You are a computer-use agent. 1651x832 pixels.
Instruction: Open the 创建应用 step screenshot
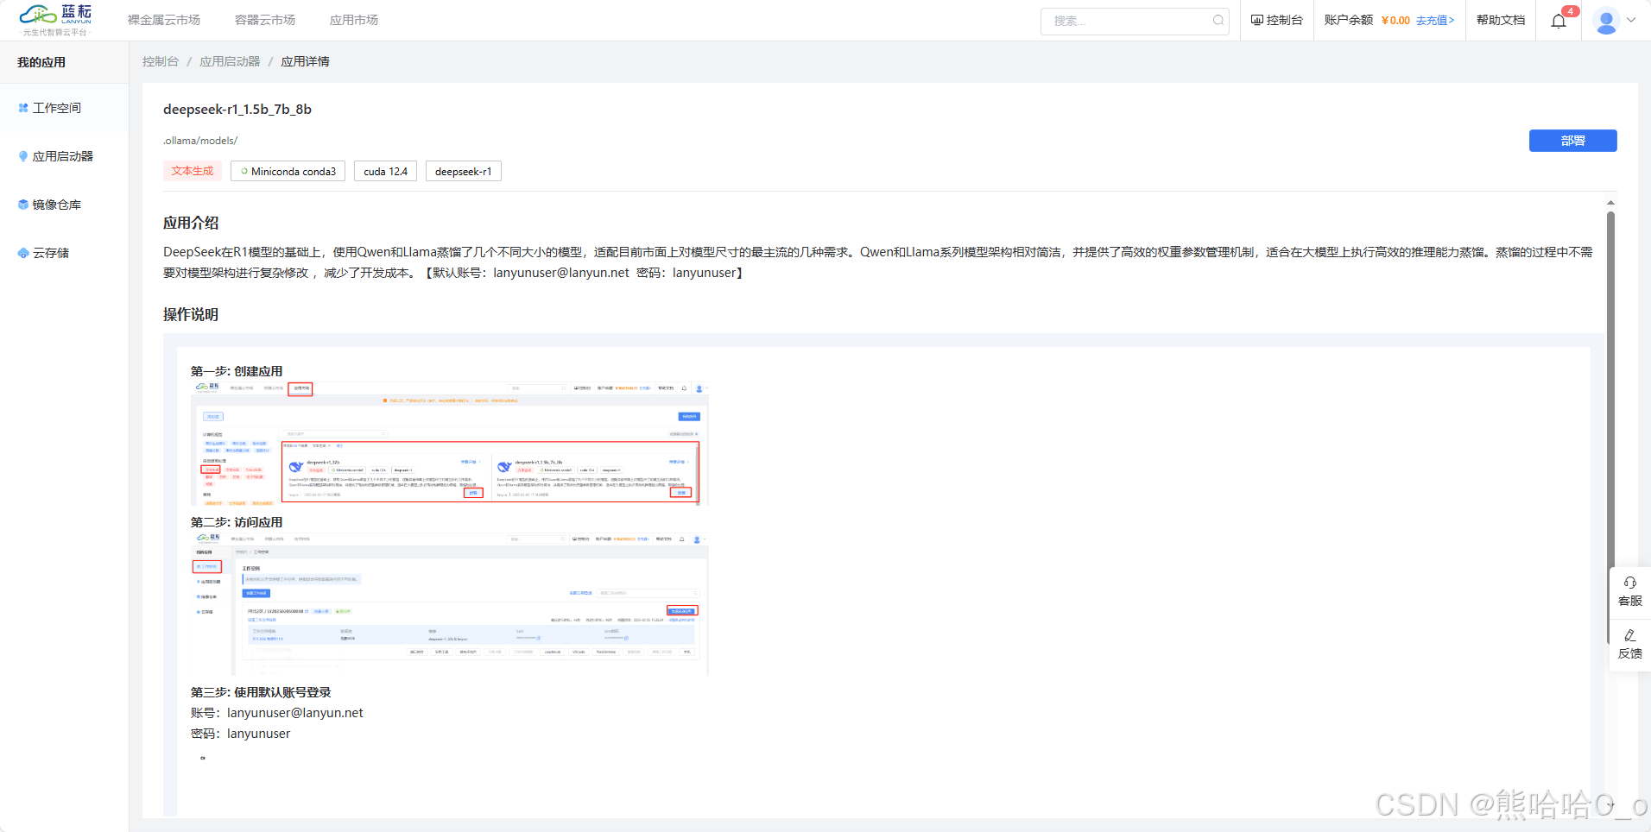click(x=450, y=444)
